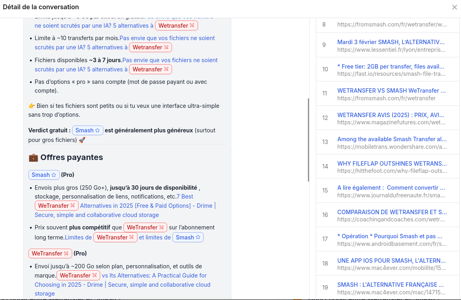
Task: Open the 'et limites de' link
Action: click(155, 237)
